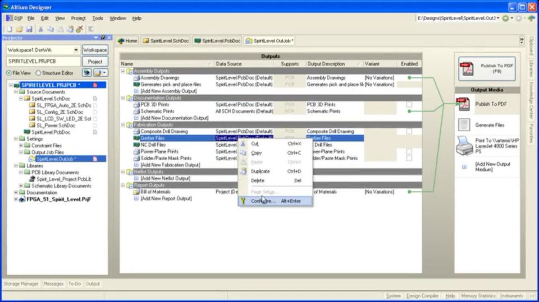This screenshot has width=539, height=302.
Task: Click the Spirit_Level_Project.PcbLib library icon
Action: (33, 179)
